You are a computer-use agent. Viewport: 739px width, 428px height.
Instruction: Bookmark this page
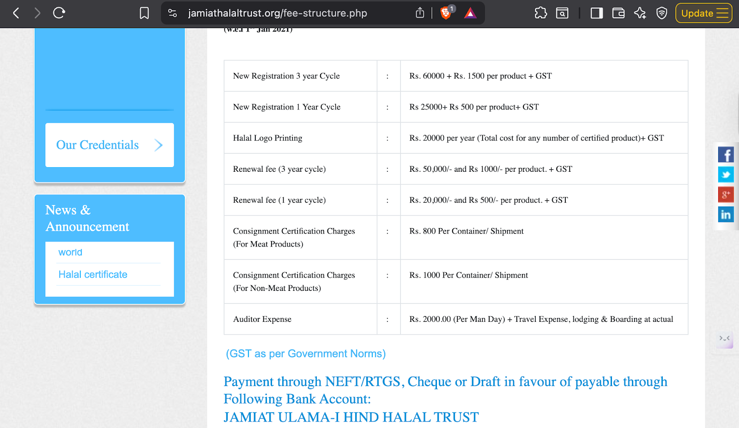coord(144,13)
